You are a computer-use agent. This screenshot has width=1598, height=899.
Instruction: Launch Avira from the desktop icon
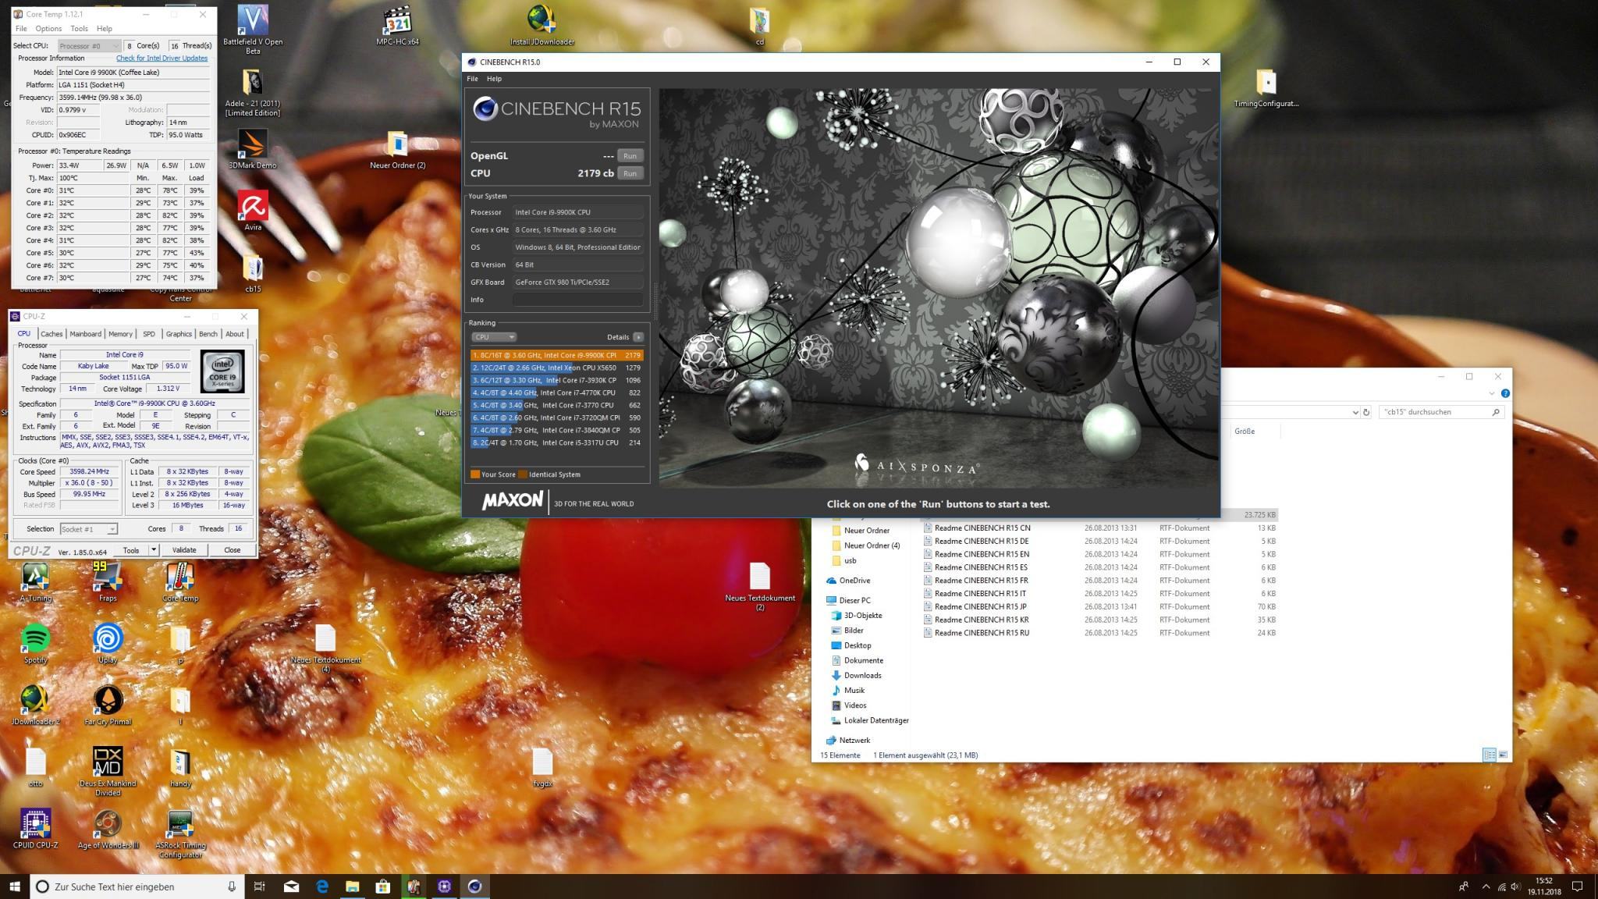[x=253, y=207]
